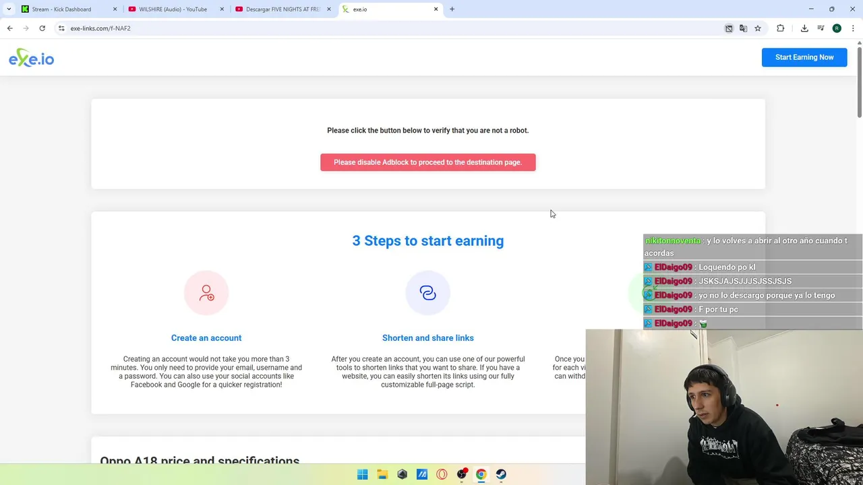Click Shorten and share links heading
The width and height of the screenshot is (863, 485).
pos(428,338)
